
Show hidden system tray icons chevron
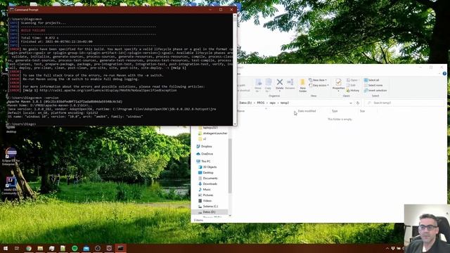387,248
